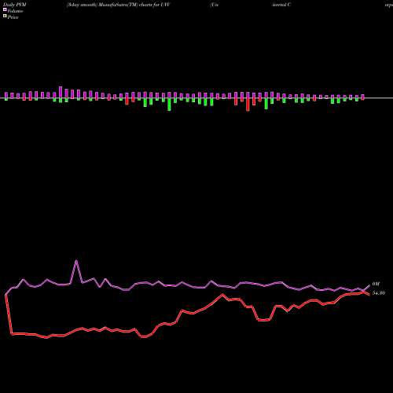
Task: Click the '0M' volume value label
Action: (x=376, y=284)
